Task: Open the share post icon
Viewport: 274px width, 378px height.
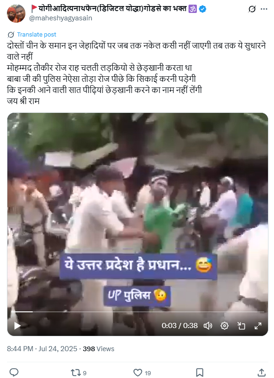Action: click(x=262, y=372)
